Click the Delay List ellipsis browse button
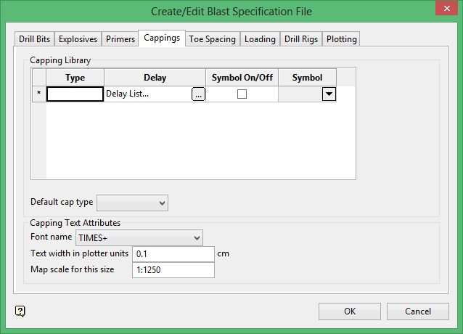This screenshot has height=334, width=463. [x=198, y=94]
